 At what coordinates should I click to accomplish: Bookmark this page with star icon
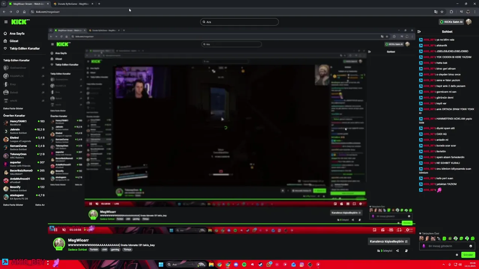(x=442, y=12)
